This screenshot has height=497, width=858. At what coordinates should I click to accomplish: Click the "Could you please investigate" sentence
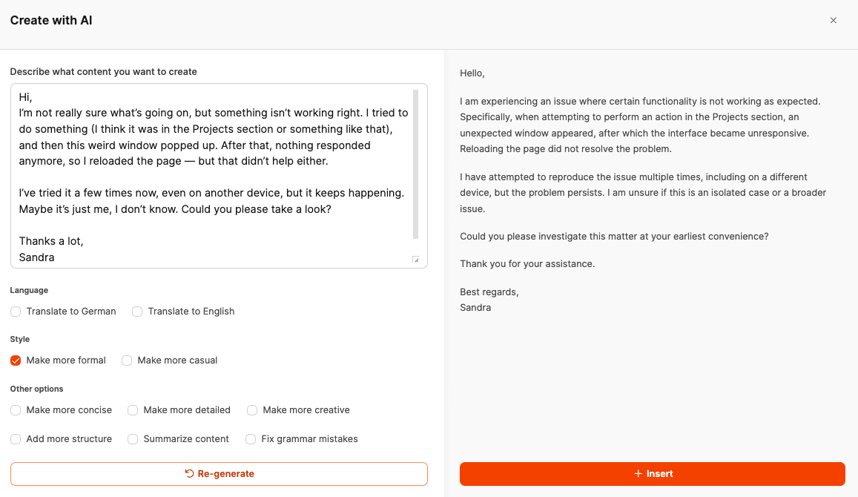(x=614, y=237)
